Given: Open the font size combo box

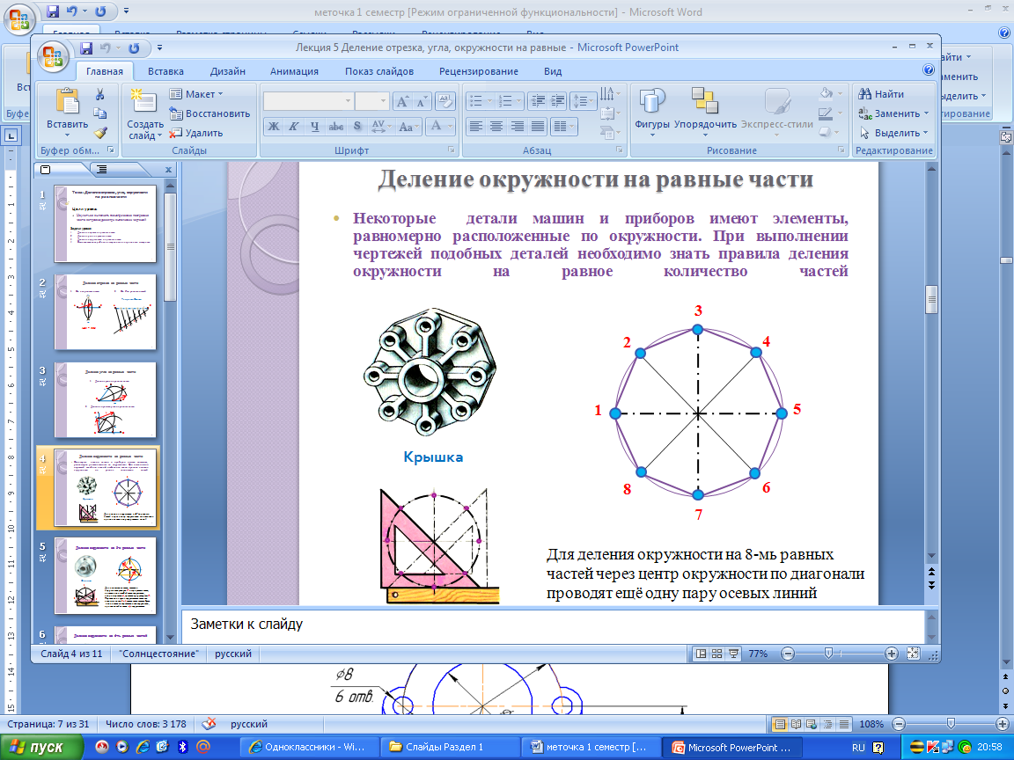Looking at the screenshot, I should coord(371,101).
